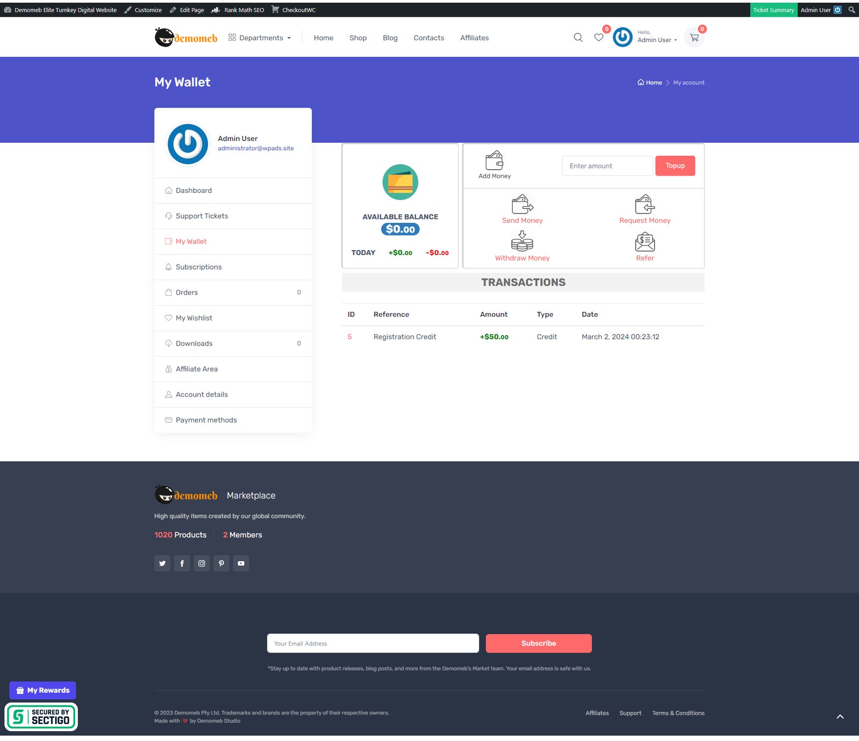This screenshot has width=859, height=741.
Task: Open the shopping cart icon in header
Action: 694,38
